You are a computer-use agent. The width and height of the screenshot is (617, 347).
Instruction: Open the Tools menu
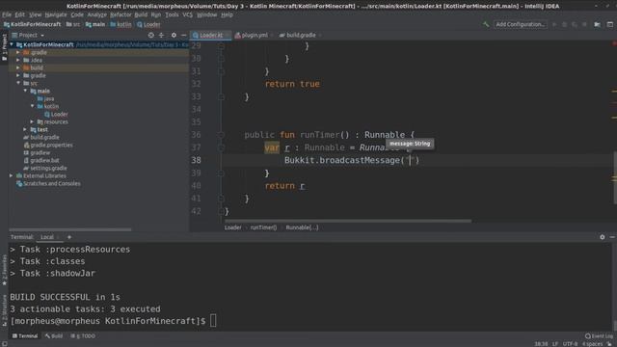tap(172, 14)
